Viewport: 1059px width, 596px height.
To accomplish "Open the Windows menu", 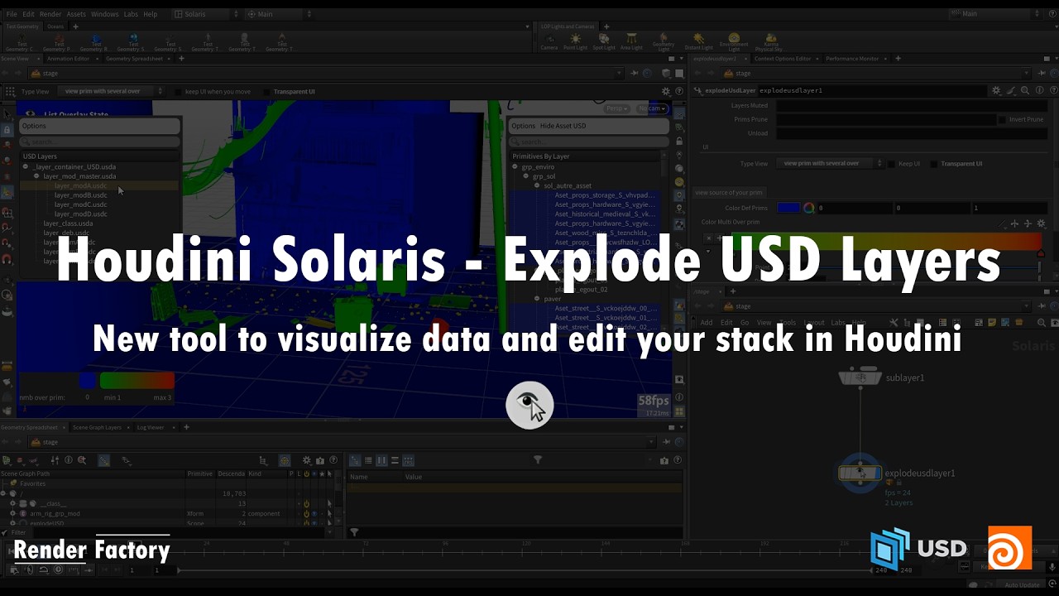I will point(104,14).
